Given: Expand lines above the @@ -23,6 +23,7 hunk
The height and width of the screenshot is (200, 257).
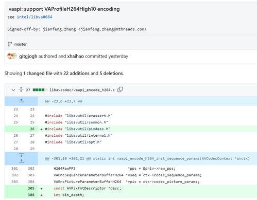Looking at the screenshot, I should [x=21, y=101].
